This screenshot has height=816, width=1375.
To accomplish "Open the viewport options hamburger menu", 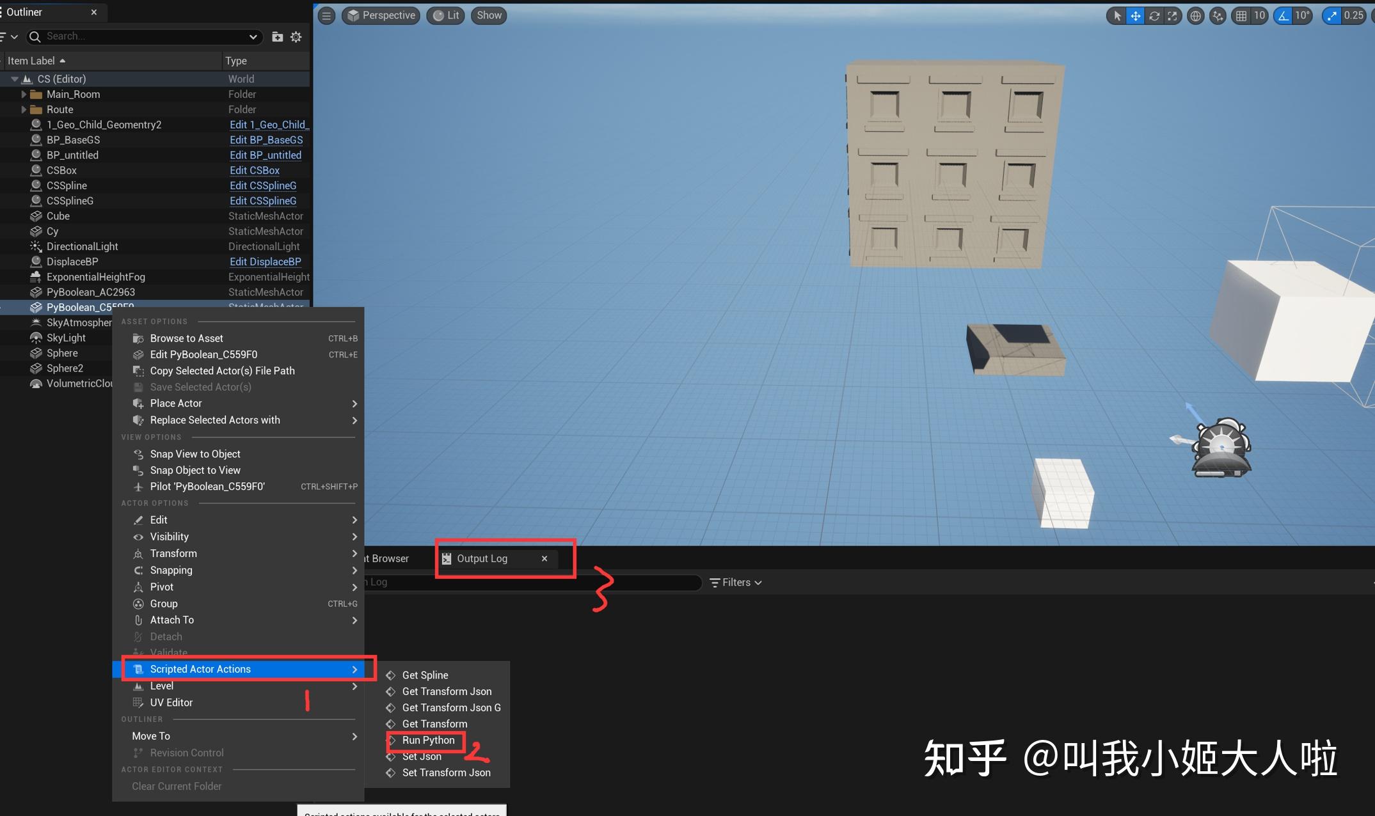I will click(327, 16).
